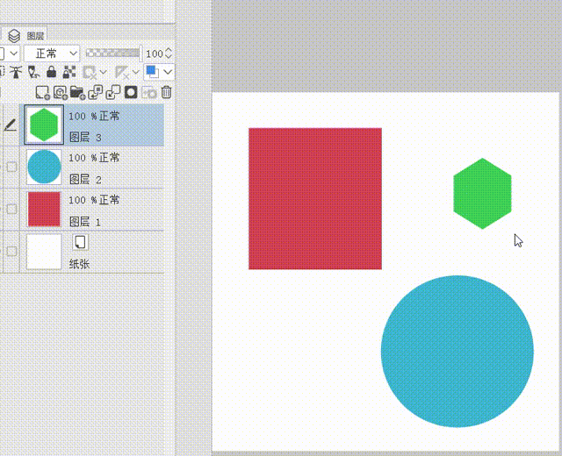The image size is (562, 456).
Task: Create a new layer folder
Action: coord(76,92)
